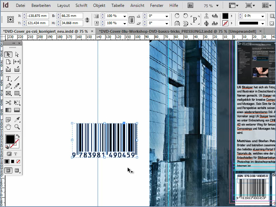Activate the Type tool
This screenshot has width=276, height=207.
[x=9, y=78]
